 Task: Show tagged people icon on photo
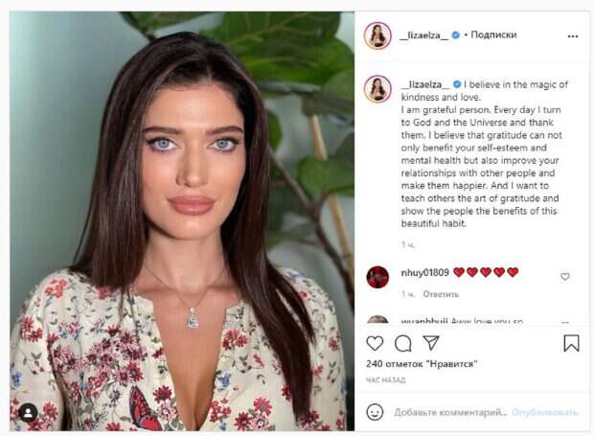point(29,413)
